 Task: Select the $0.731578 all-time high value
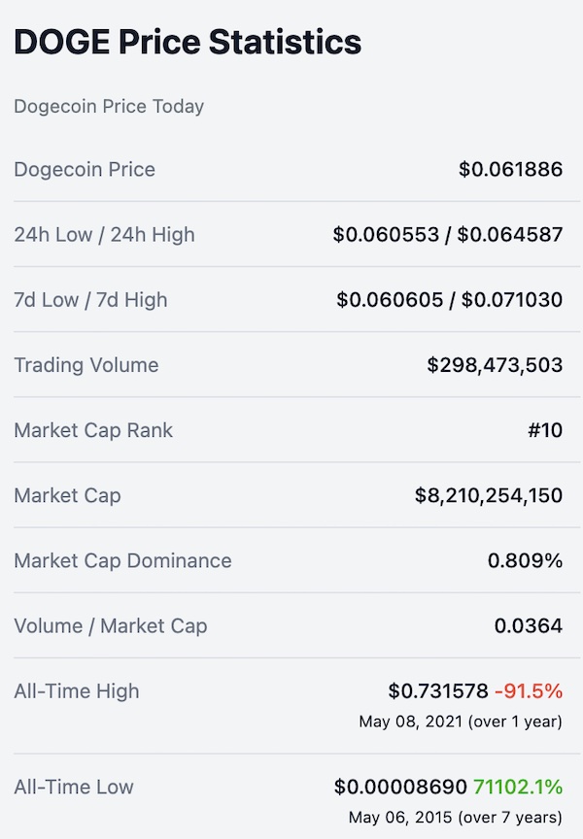[438, 691]
